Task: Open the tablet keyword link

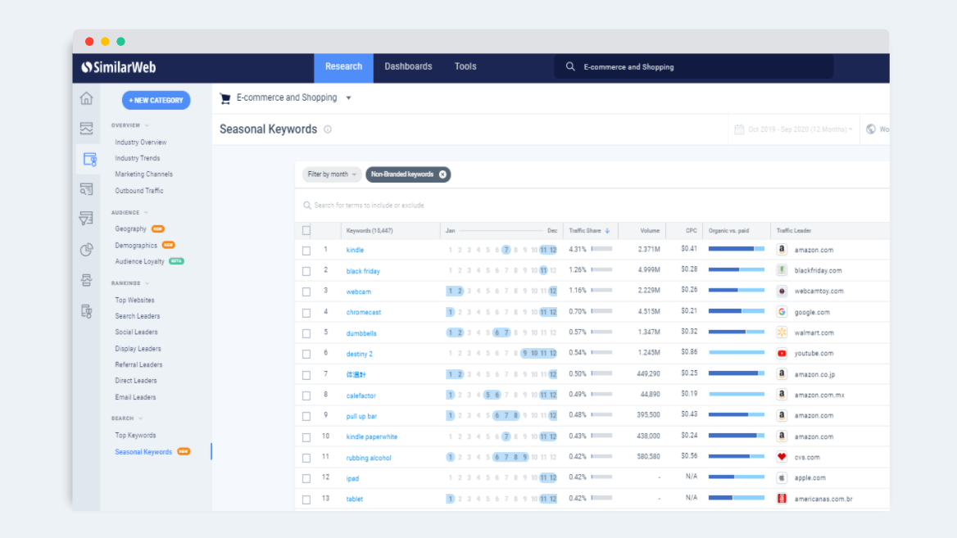Action: coord(355,499)
